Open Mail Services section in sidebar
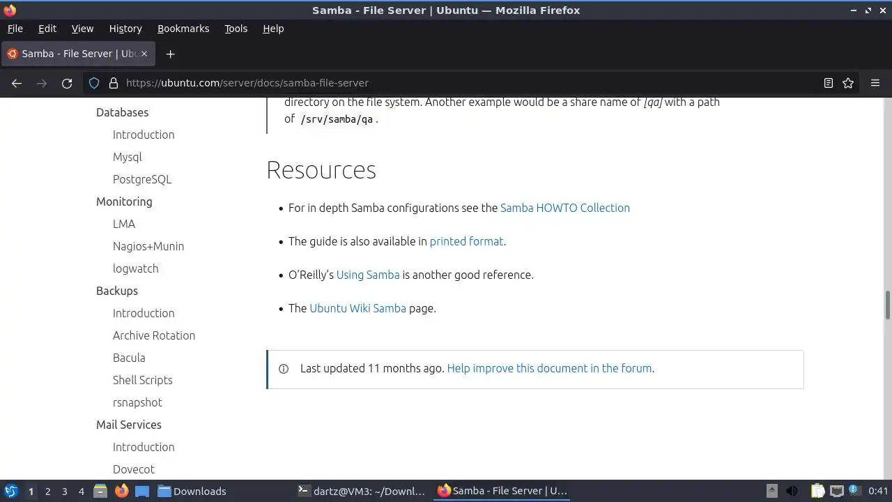Viewport: 892px width, 502px height. coord(129,425)
